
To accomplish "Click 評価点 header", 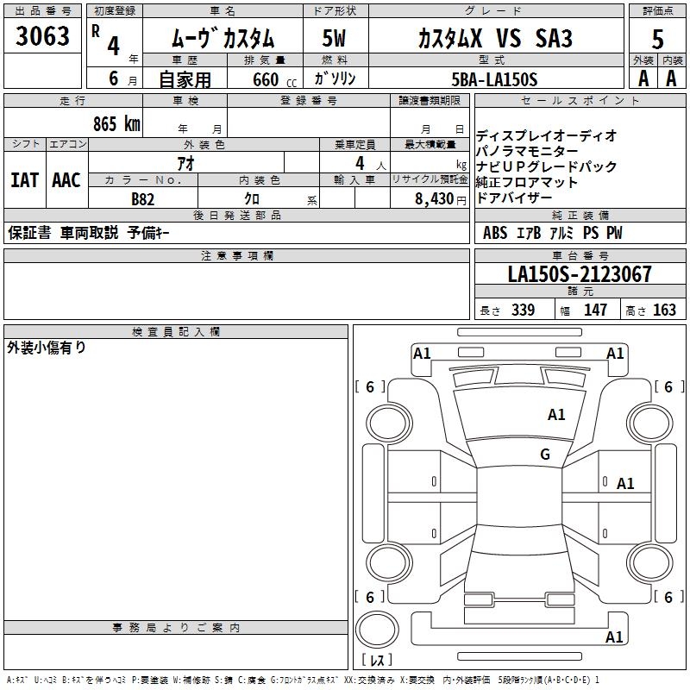I will 657,11.
